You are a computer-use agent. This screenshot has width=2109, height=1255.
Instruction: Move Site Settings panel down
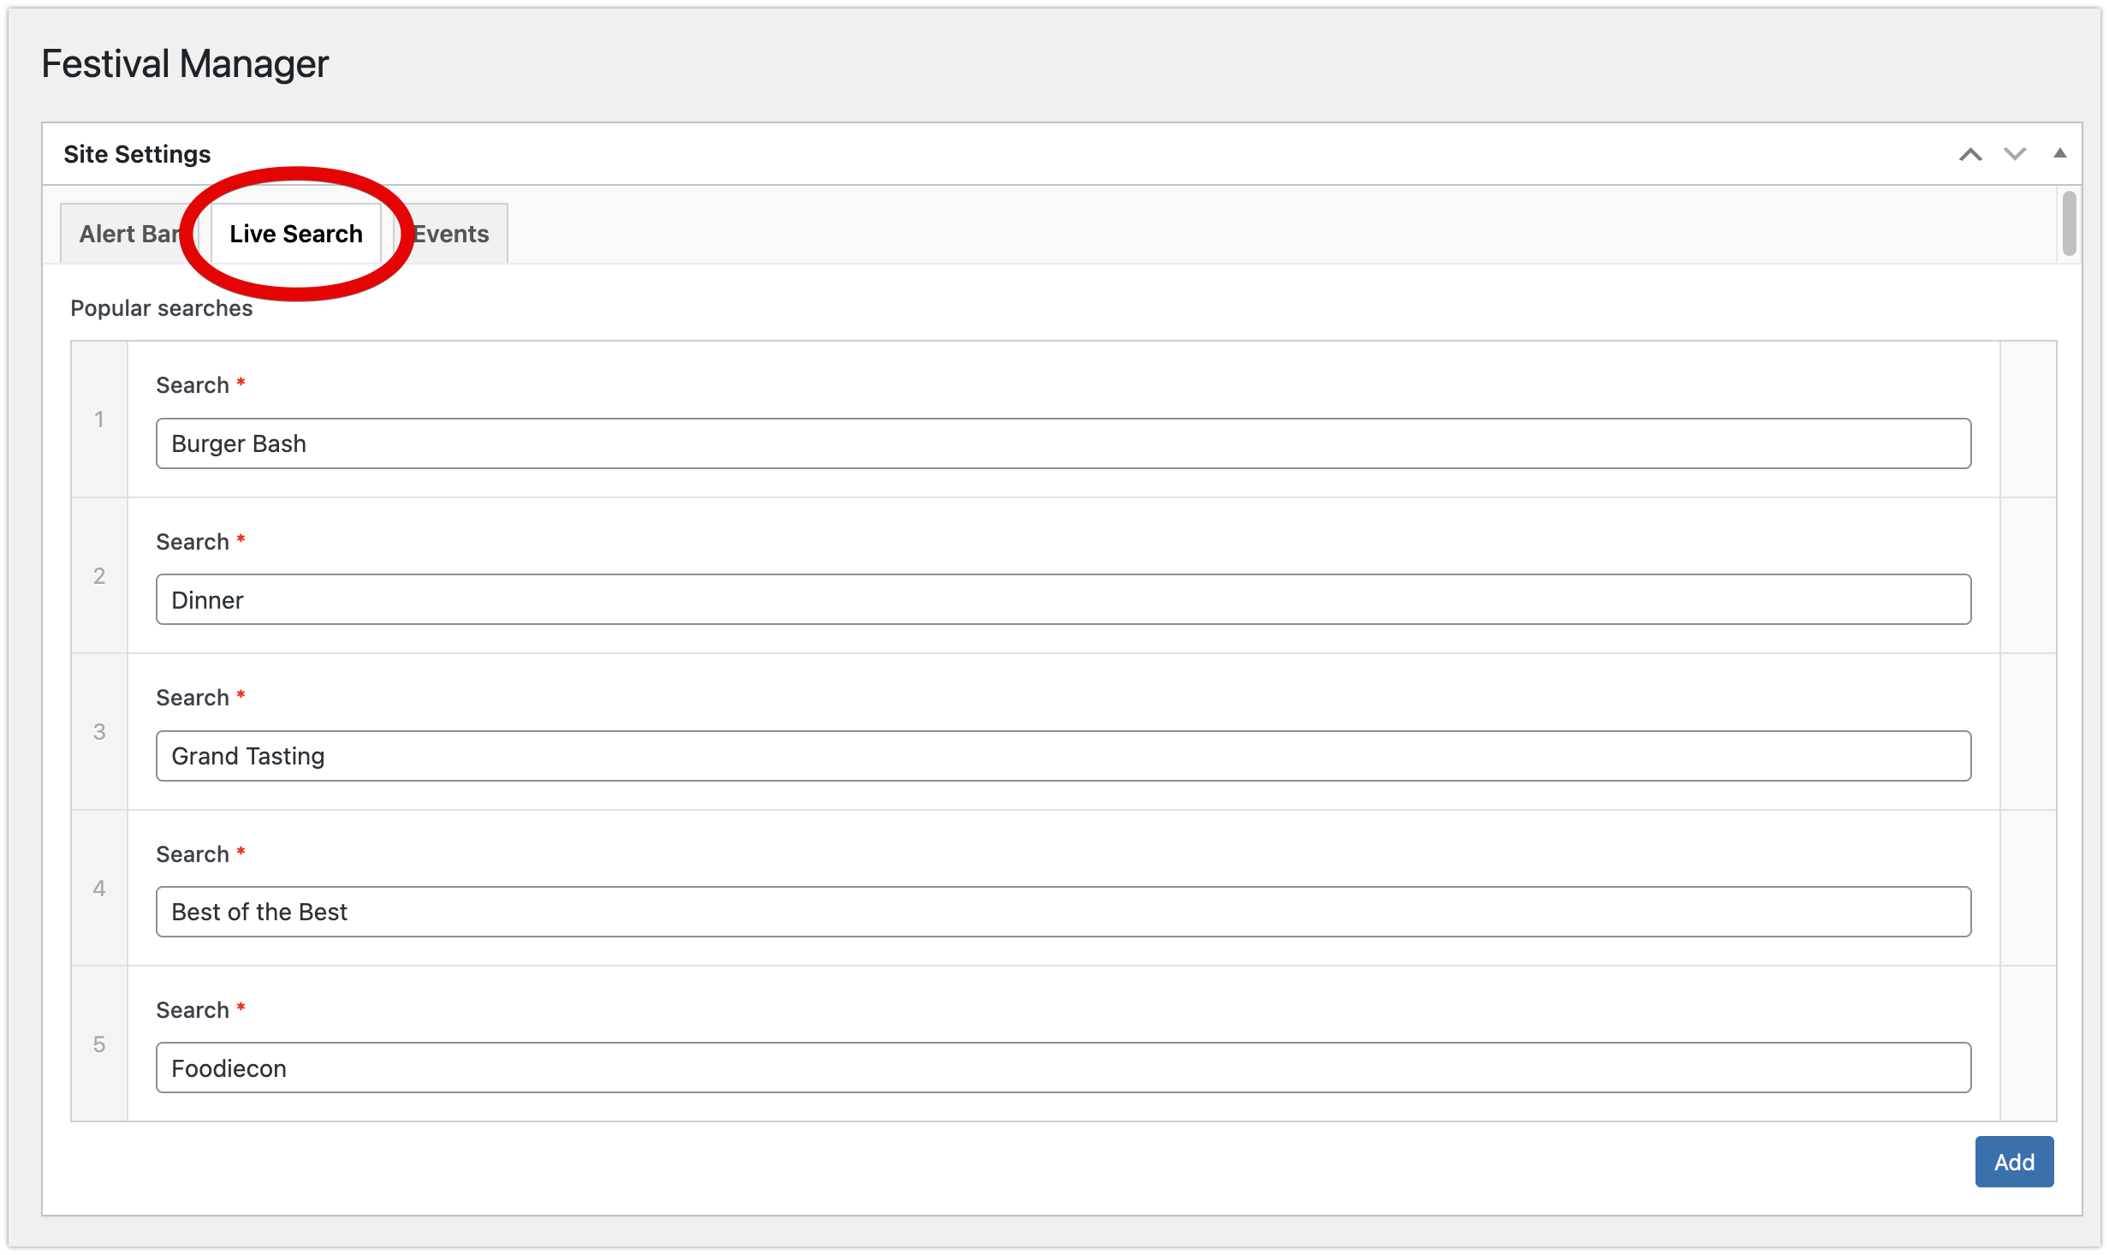point(2015,154)
